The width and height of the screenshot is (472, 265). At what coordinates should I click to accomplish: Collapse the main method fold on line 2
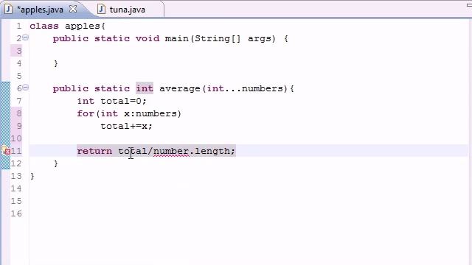click(x=26, y=38)
